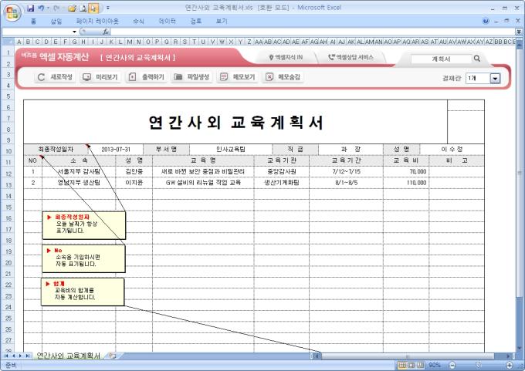Select the 중앙감사원 institution cell
The width and height of the screenshot is (525, 371).
[282, 172]
